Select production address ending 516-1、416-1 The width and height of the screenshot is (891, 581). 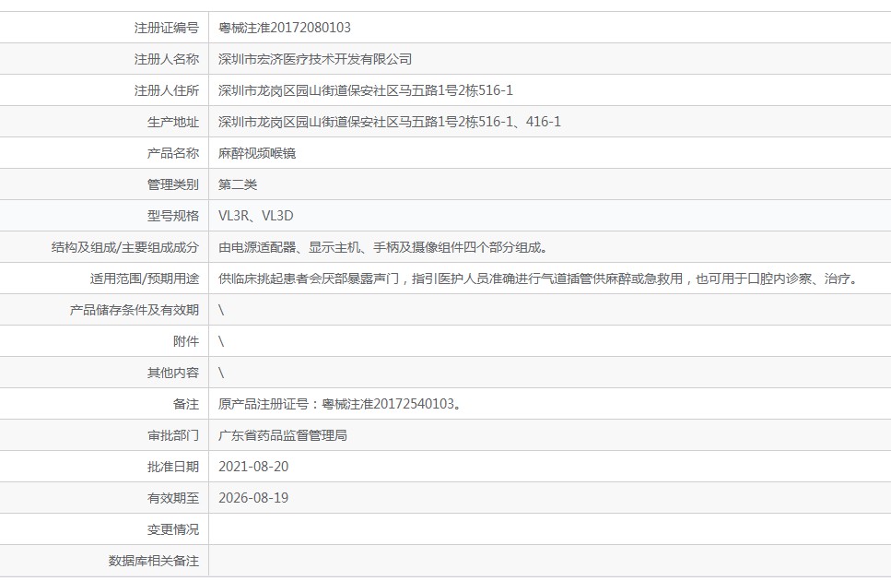click(x=389, y=122)
